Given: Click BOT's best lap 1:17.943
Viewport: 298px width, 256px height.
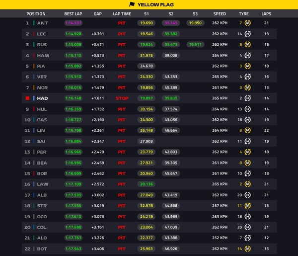Looking at the screenshot, I should (73, 249).
